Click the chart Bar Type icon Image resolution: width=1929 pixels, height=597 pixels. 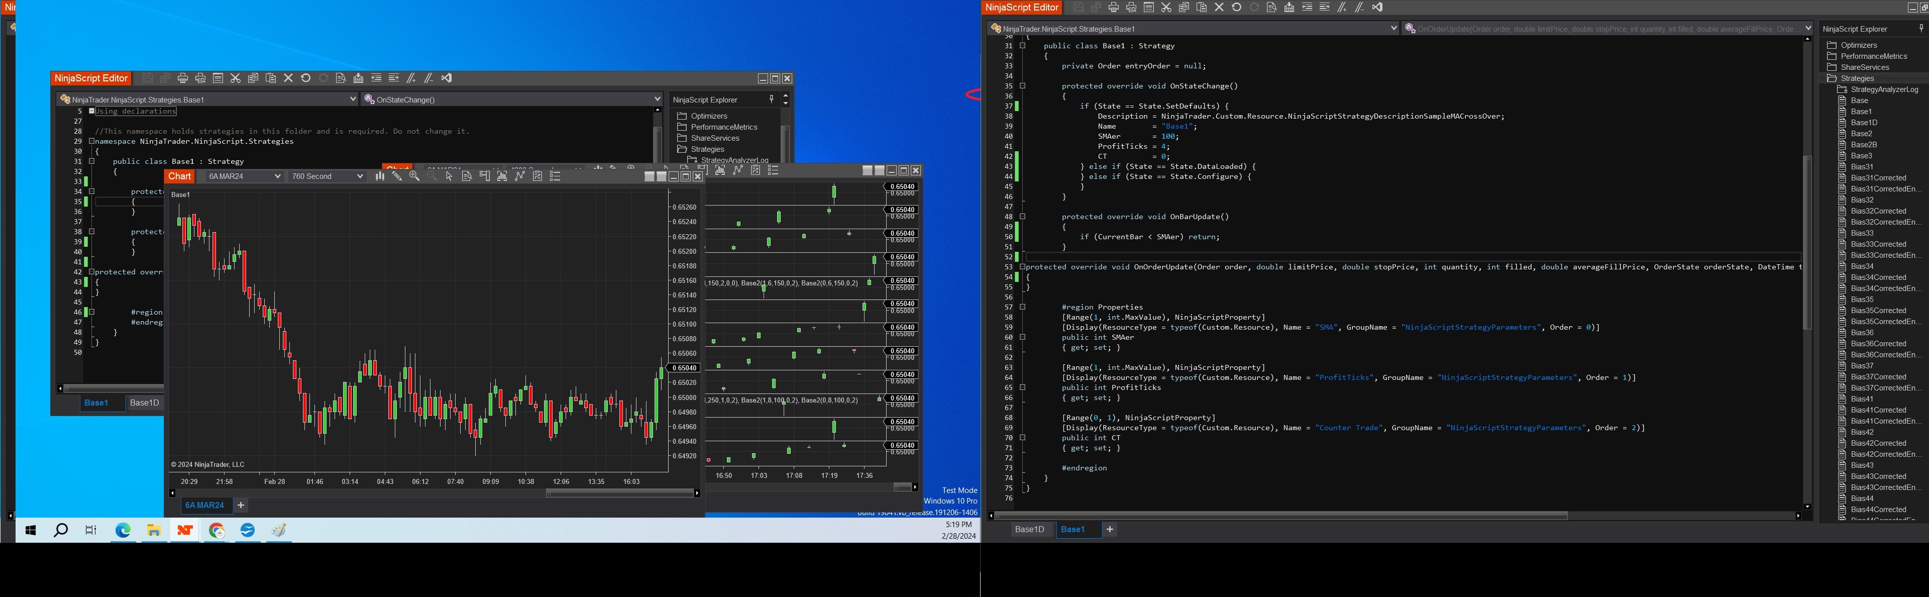pos(380,176)
